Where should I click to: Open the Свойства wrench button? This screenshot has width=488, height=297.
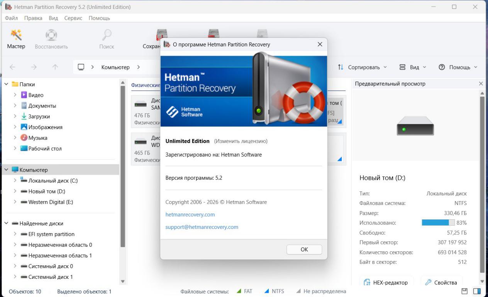point(441,282)
